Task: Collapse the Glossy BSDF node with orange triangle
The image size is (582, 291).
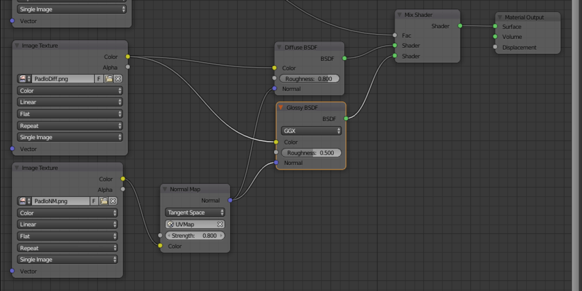Action: (x=281, y=108)
